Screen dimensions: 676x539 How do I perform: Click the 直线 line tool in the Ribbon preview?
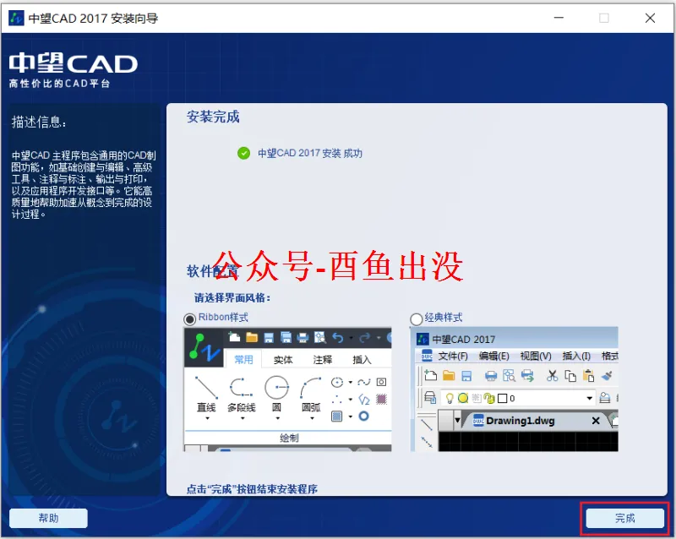tap(206, 397)
